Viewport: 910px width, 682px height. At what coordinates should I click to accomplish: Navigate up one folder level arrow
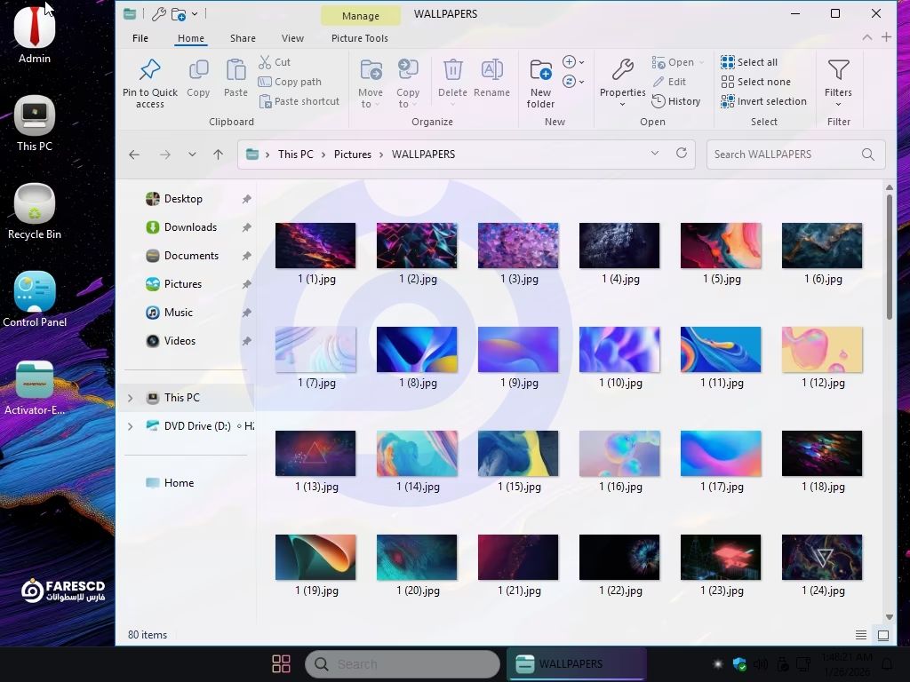click(218, 155)
